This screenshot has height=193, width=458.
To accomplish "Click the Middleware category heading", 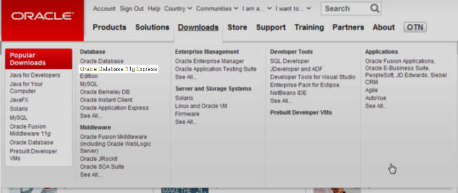I will point(96,128).
